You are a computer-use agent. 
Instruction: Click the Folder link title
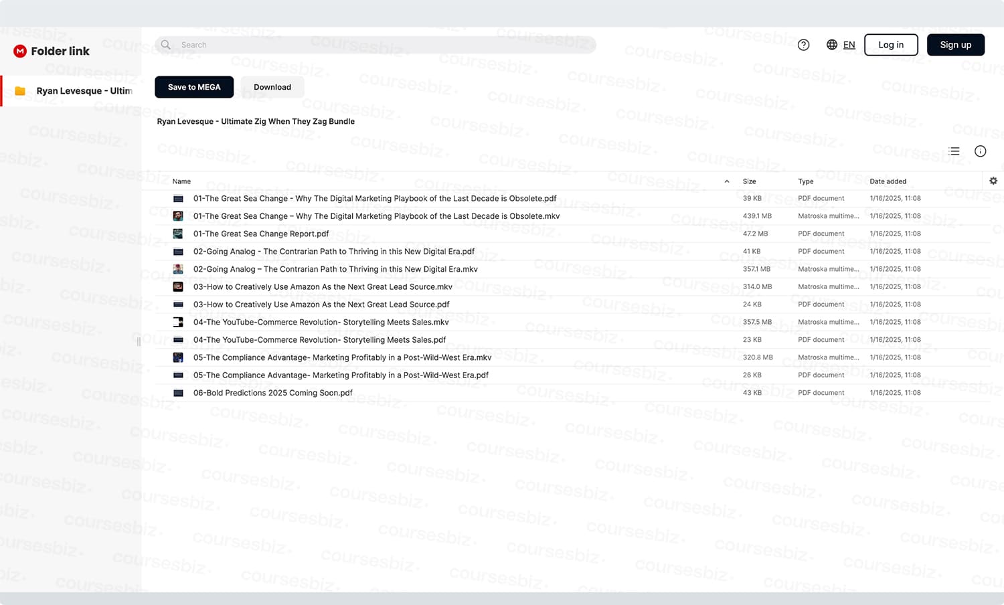(60, 51)
